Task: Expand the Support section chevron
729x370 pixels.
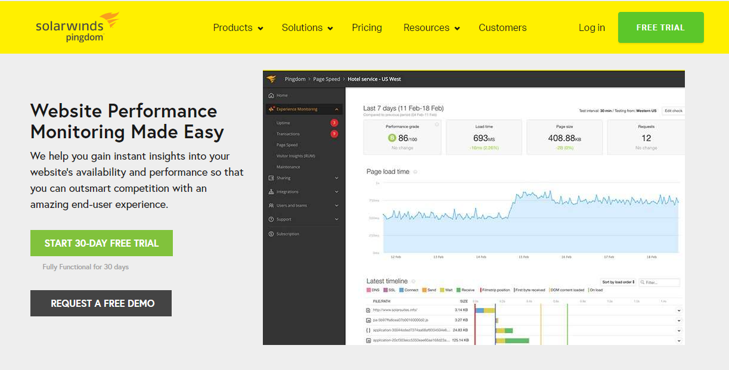Action: click(x=337, y=219)
